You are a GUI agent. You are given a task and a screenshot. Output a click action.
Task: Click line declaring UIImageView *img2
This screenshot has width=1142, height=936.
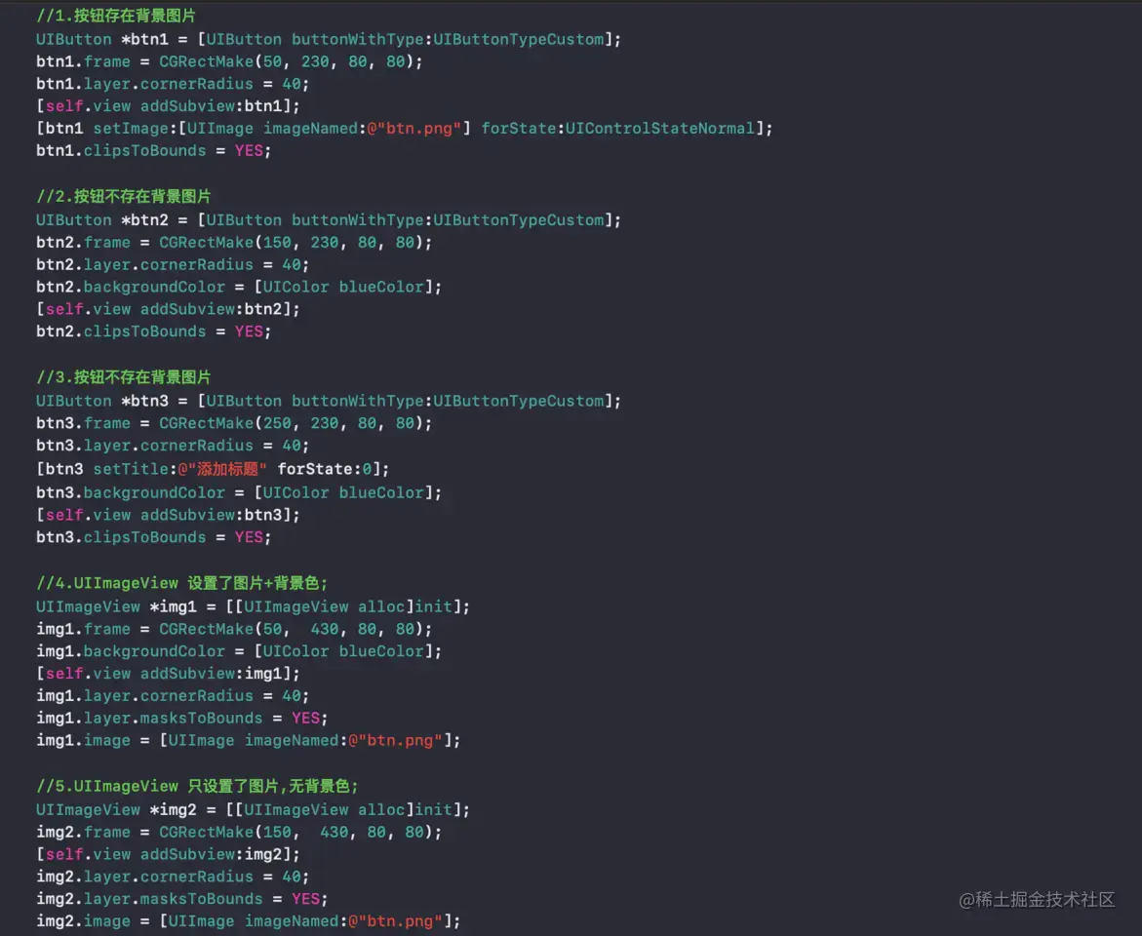coord(253,810)
